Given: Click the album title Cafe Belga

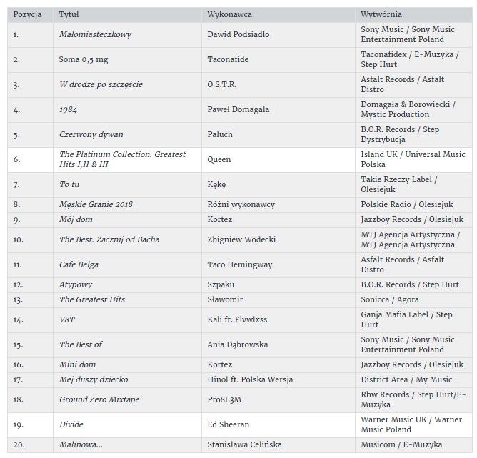Looking at the screenshot, I should click(x=79, y=264).
